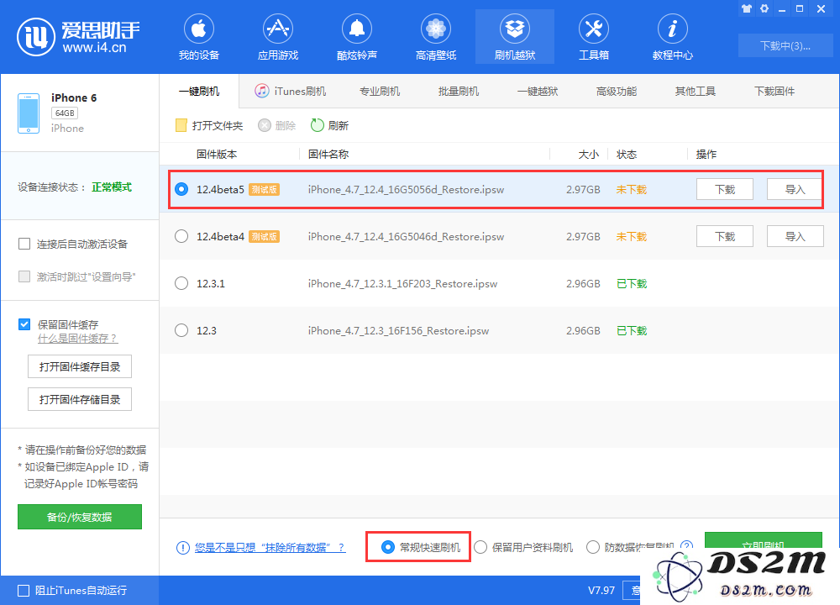Switch to 高级功能 tab
Image resolution: width=840 pixels, height=605 pixels.
[x=617, y=92]
